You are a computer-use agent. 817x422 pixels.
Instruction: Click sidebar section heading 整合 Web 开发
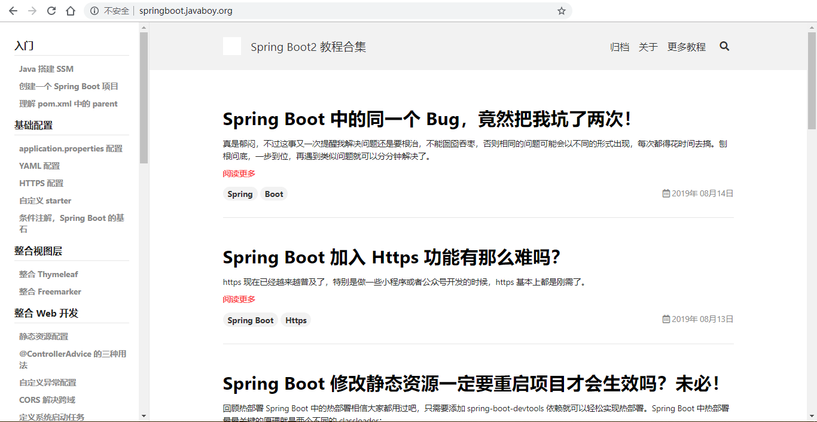46,313
